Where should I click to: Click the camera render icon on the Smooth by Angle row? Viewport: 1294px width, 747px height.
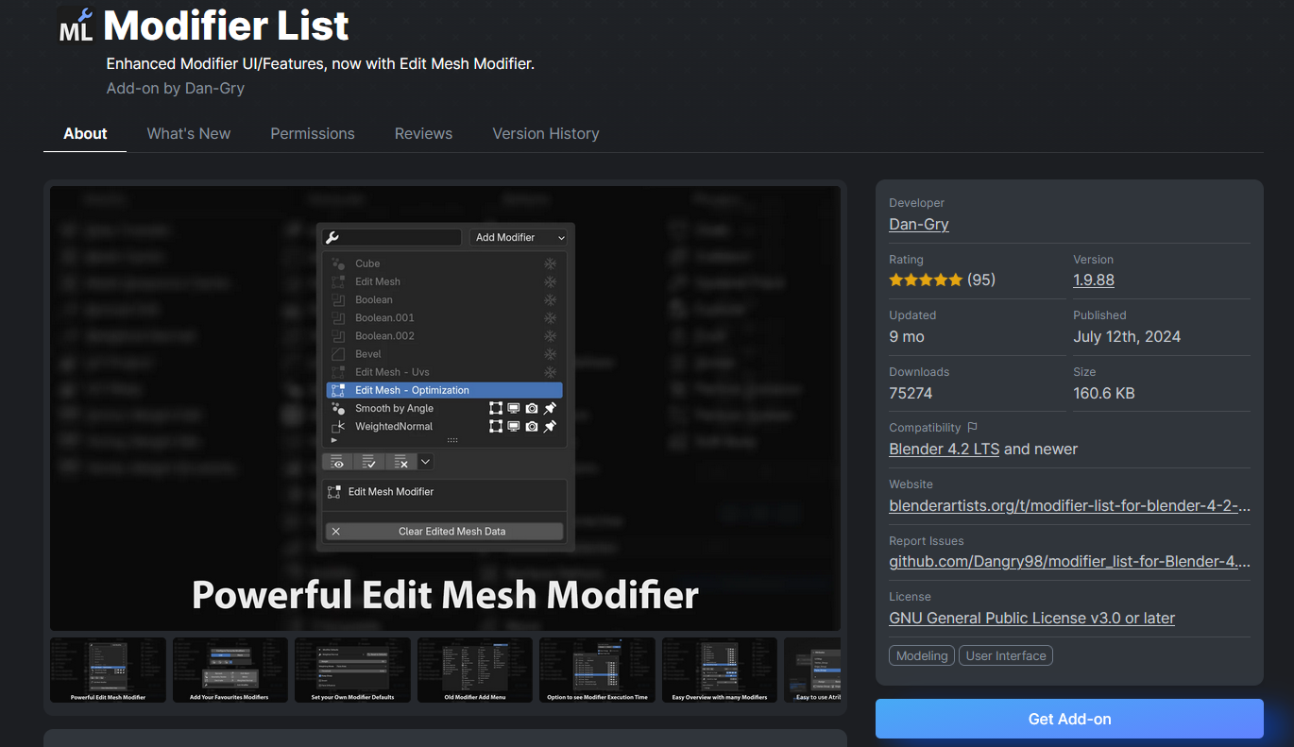[532, 409]
